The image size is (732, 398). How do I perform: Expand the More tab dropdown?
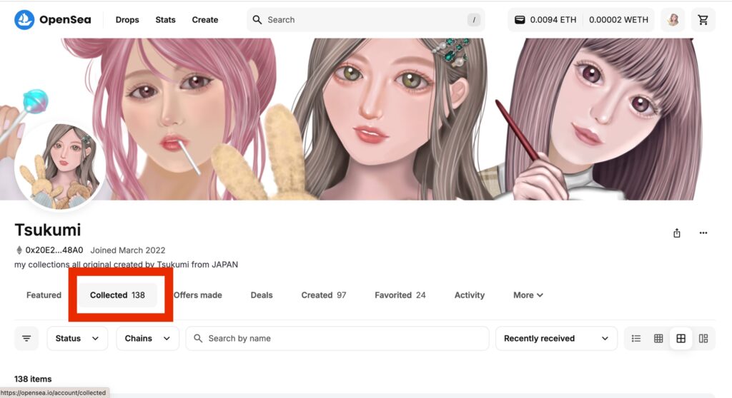528,295
